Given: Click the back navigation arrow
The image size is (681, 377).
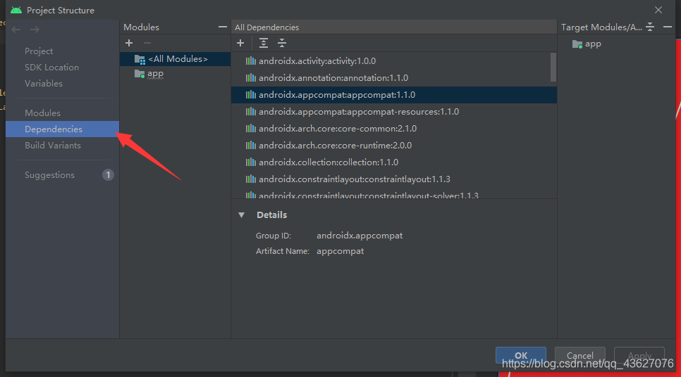Looking at the screenshot, I should pos(16,30).
